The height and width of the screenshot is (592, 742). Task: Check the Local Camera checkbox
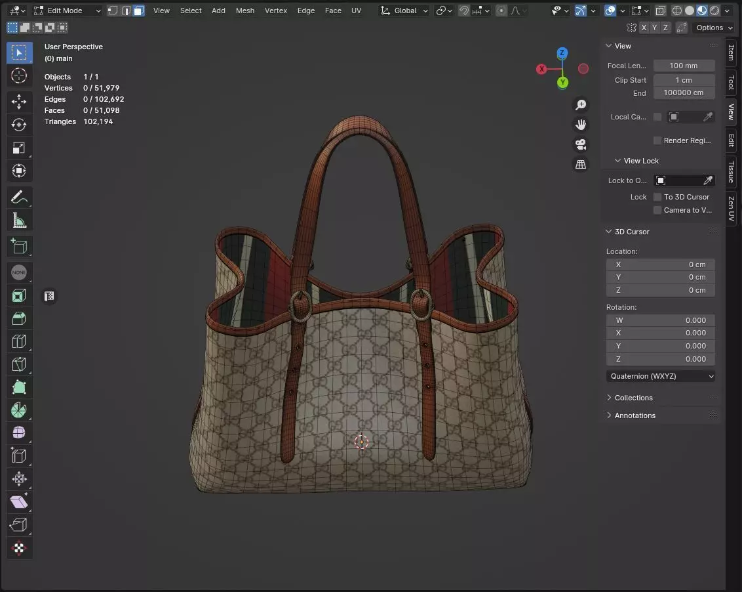click(657, 117)
